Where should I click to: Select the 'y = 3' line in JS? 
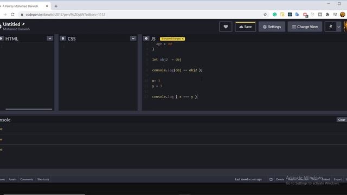[x=157, y=86]
